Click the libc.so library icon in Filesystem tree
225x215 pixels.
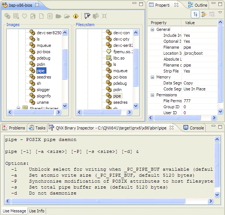point(109,58)
